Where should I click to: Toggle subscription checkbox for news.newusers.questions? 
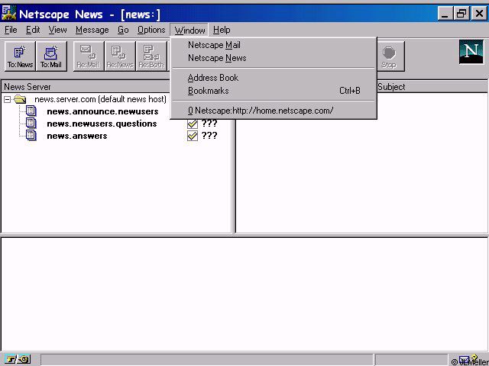coord(193,124)
